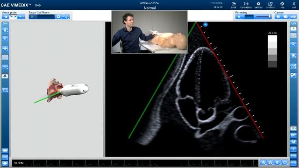
Task: Toggle the beam triangle view button
Action: point(5,76)
